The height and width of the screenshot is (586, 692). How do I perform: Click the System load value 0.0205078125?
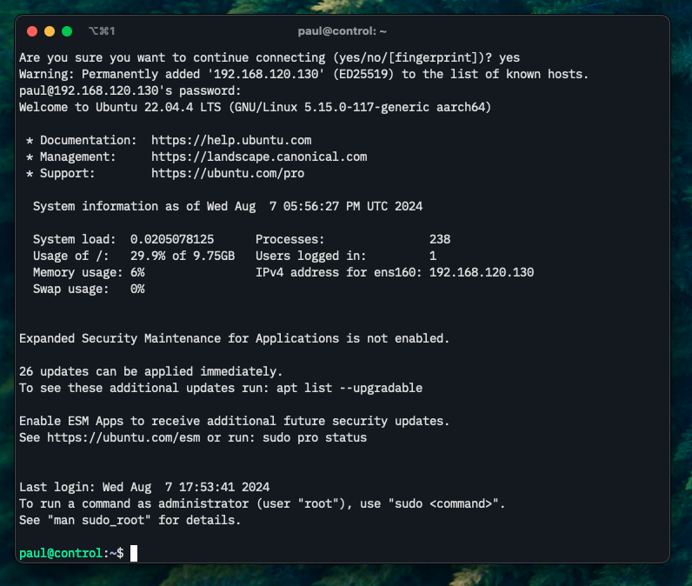pos(171,239)
